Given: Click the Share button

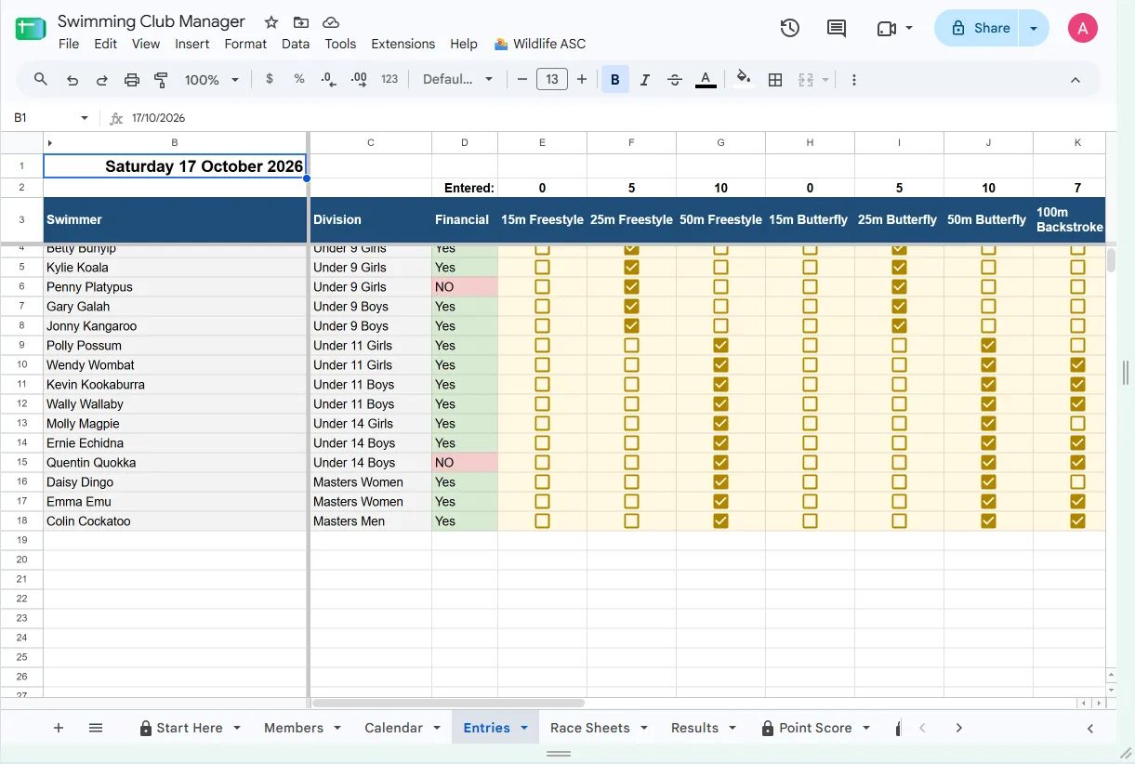Looking at the screenshot, I should [978, 29].
